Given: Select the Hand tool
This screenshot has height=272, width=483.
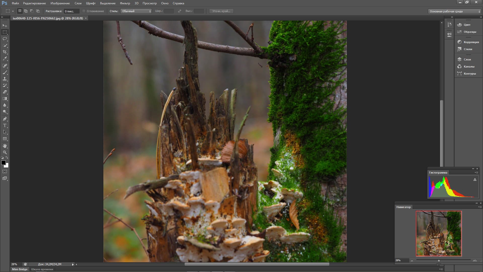Looking at the screenshot, I should [5, 146].
